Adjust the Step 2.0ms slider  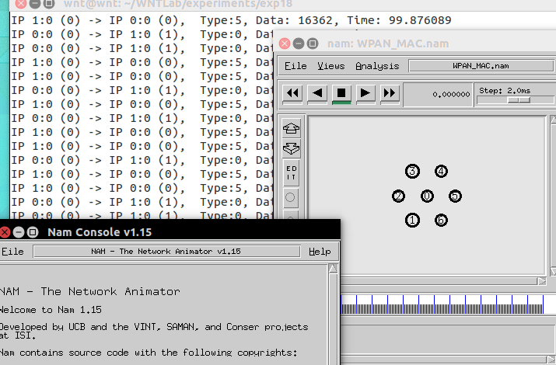coord(519,100)
